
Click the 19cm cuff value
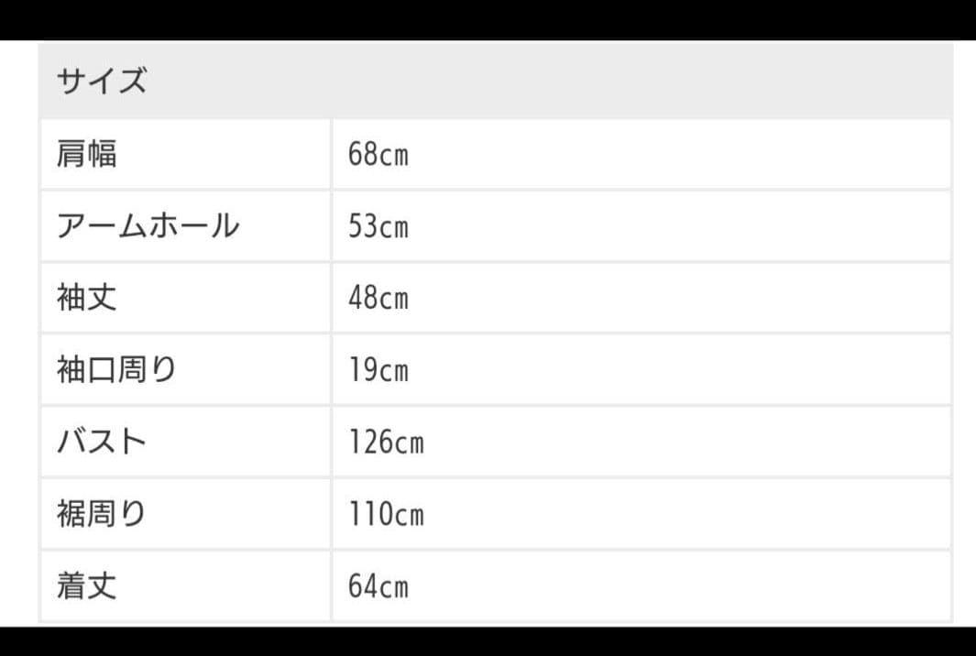378,369
